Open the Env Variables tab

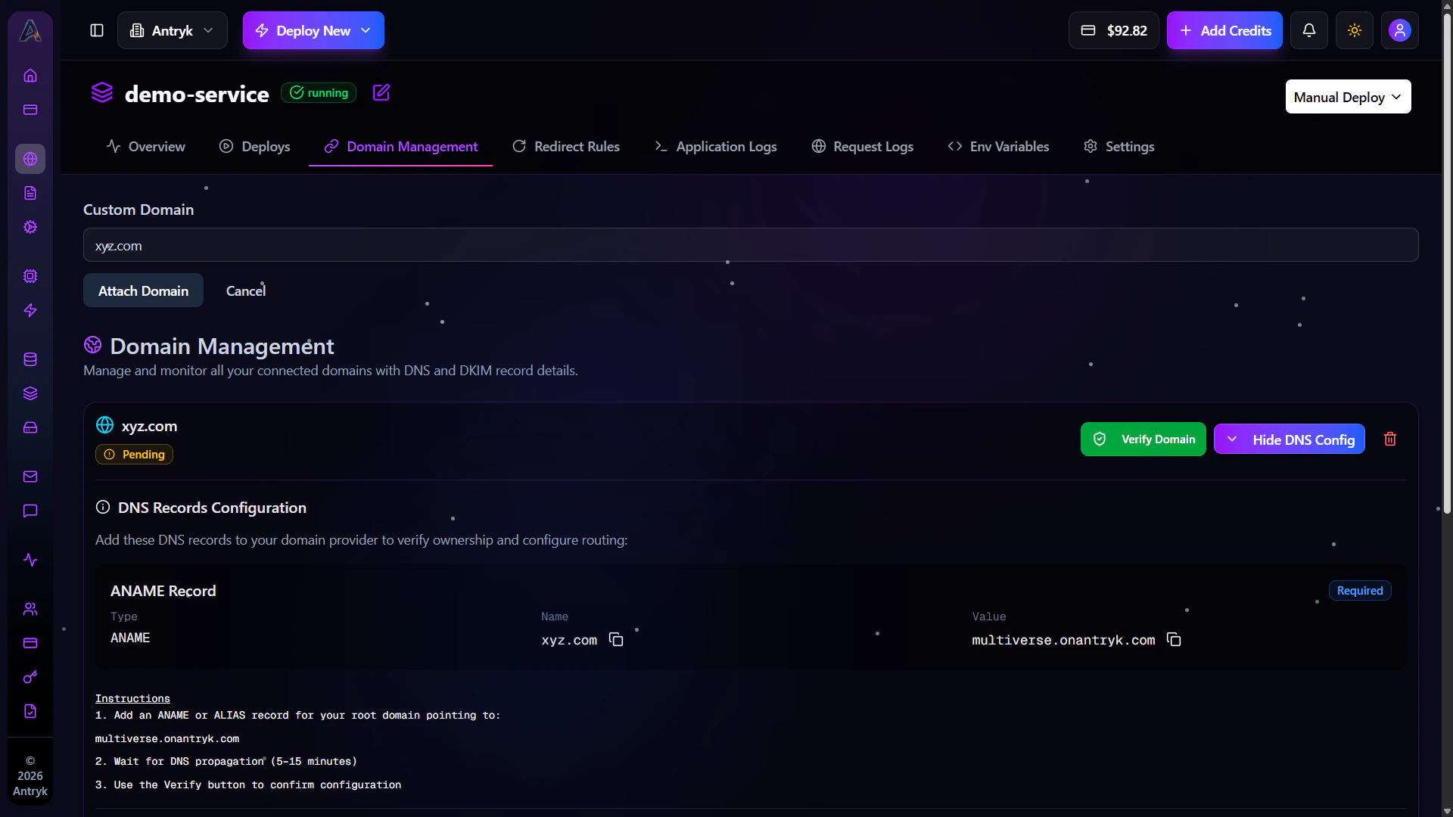pyautogui.click(x=999, y=146)
